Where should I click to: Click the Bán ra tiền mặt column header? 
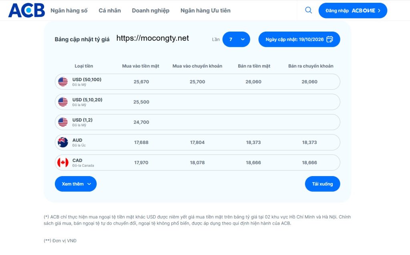[254, 66]
